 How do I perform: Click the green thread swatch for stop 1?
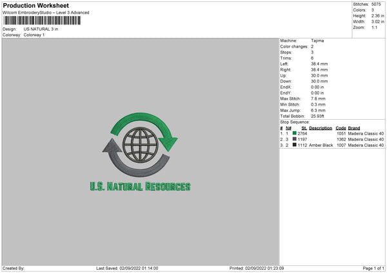point(294,133)
